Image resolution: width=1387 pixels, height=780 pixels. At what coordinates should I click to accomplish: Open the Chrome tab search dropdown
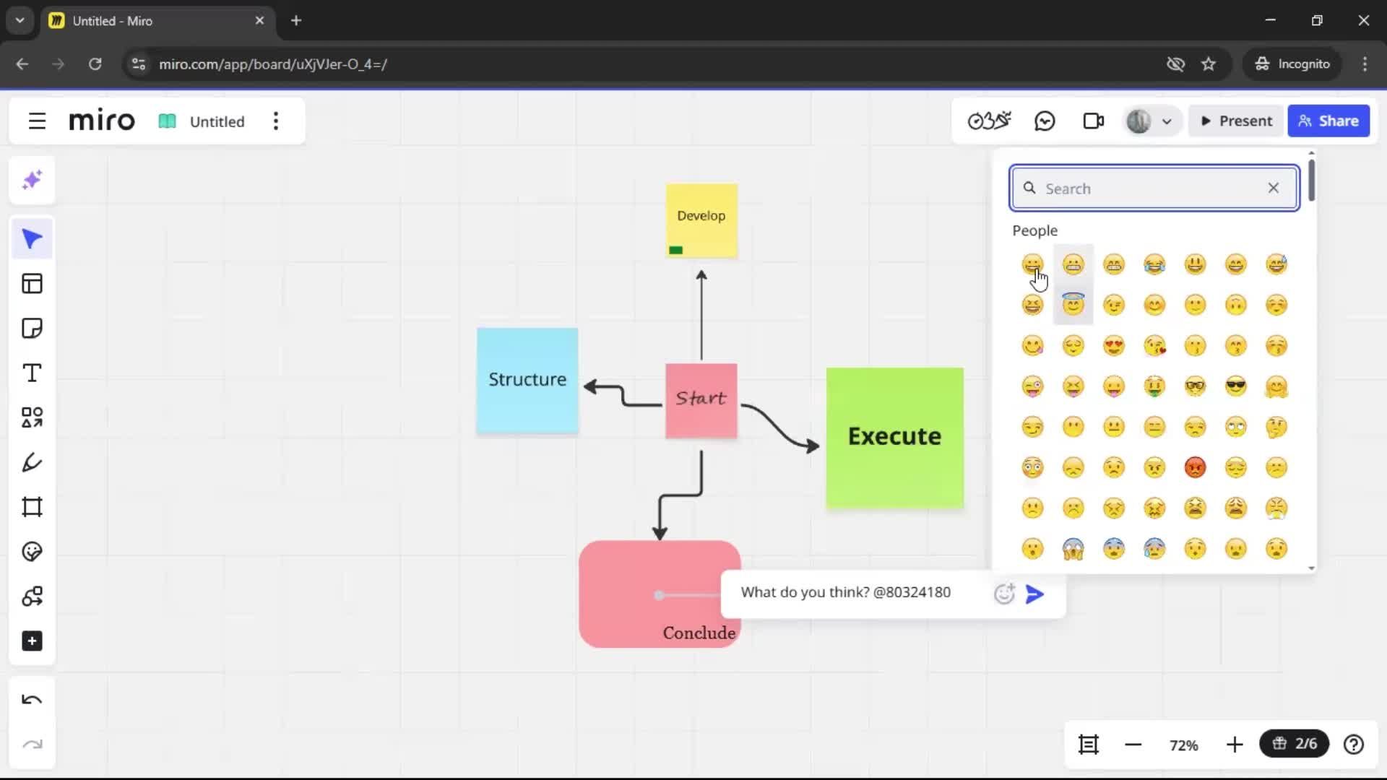(x=20, y=20)
